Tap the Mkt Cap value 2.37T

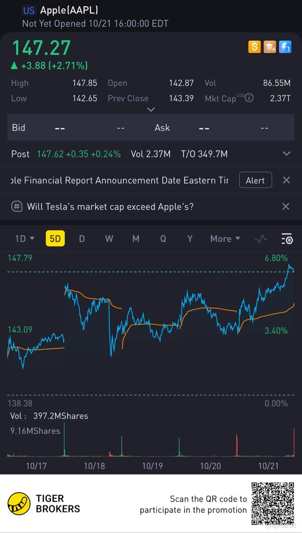point(280,98)
